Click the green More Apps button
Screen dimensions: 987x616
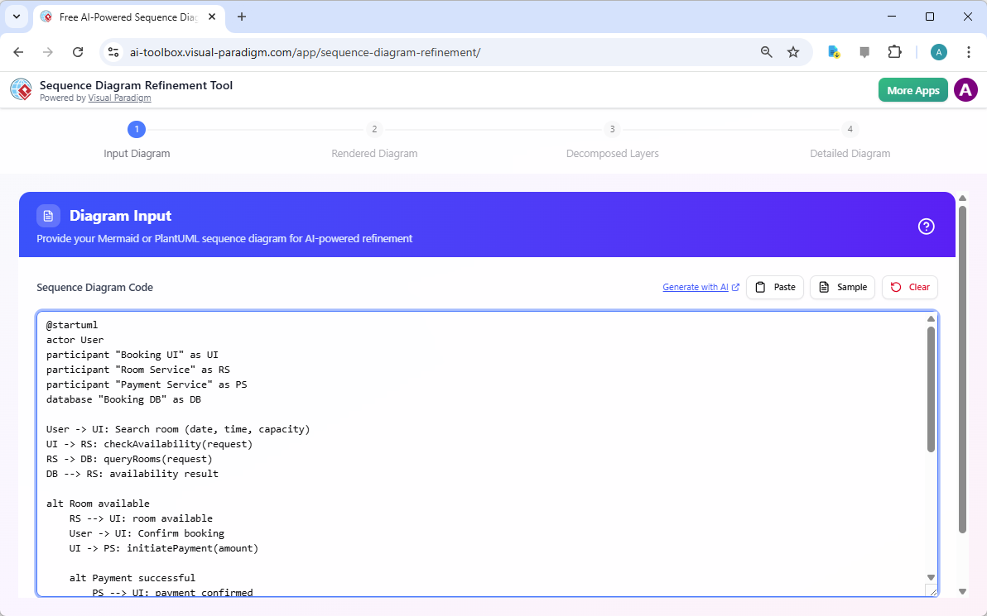pos(912,89)
